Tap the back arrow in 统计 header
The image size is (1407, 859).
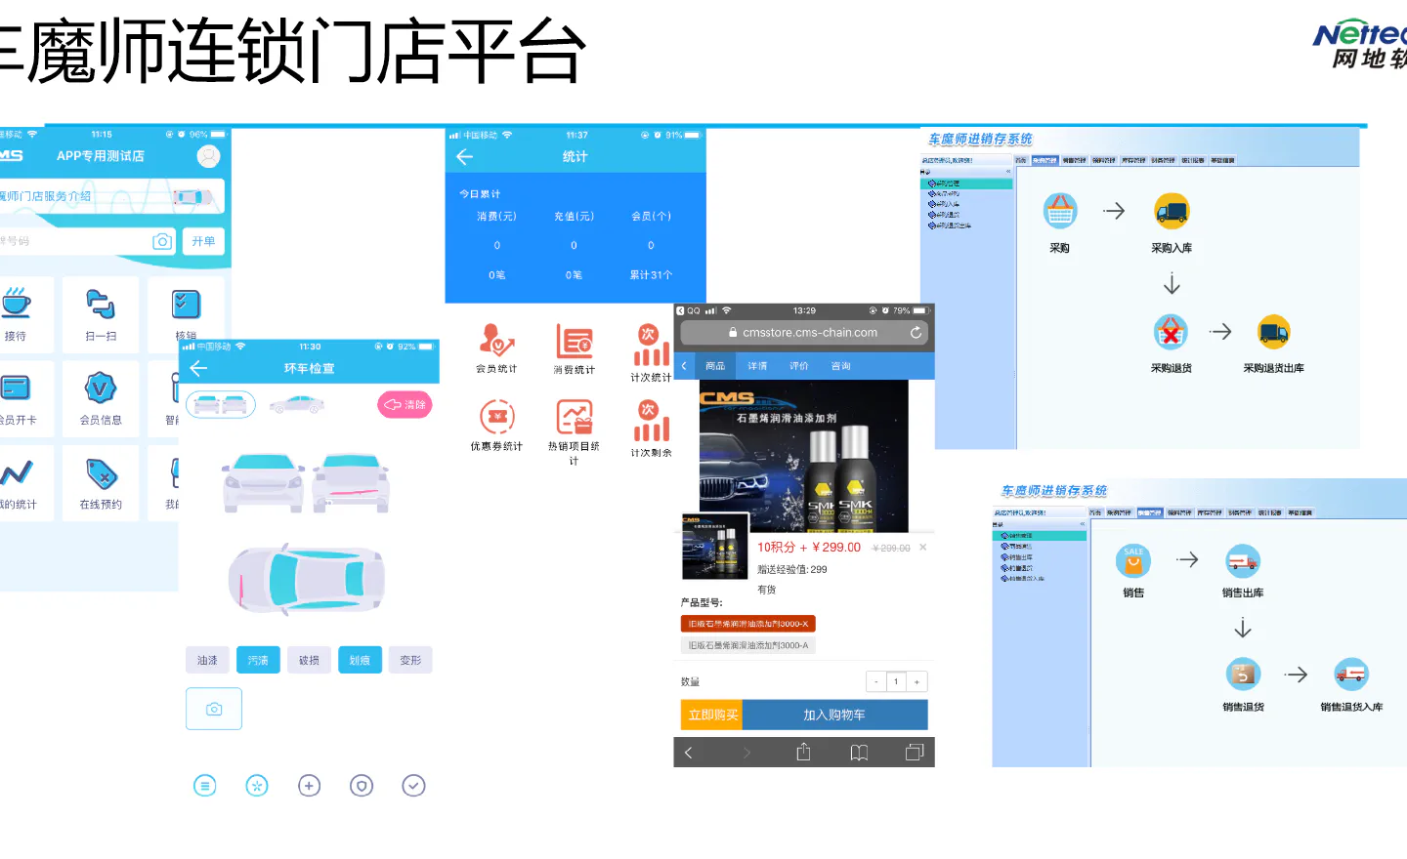[x=465, y=157]
